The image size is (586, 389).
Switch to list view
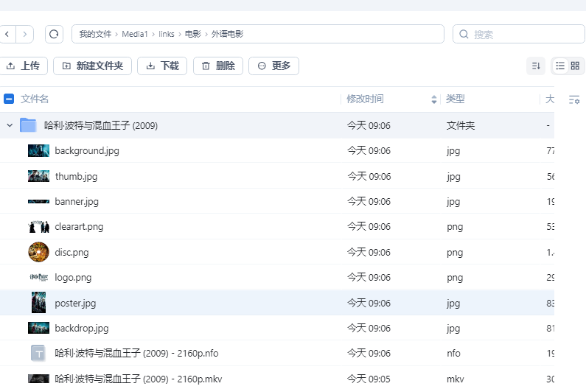tap(560, 66)
